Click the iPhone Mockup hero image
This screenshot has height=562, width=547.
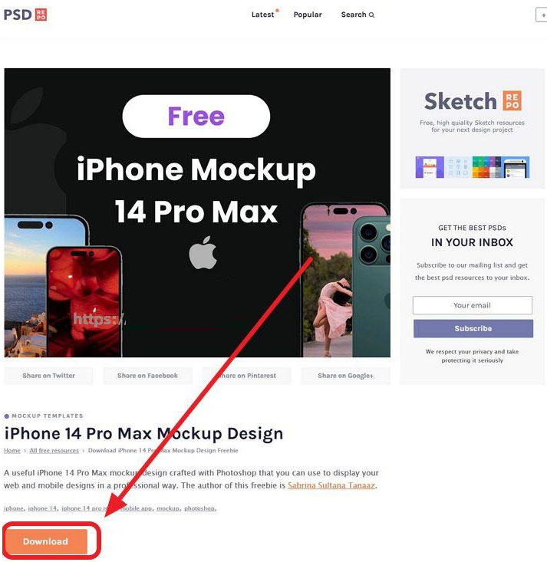click(x=197, y=212)
